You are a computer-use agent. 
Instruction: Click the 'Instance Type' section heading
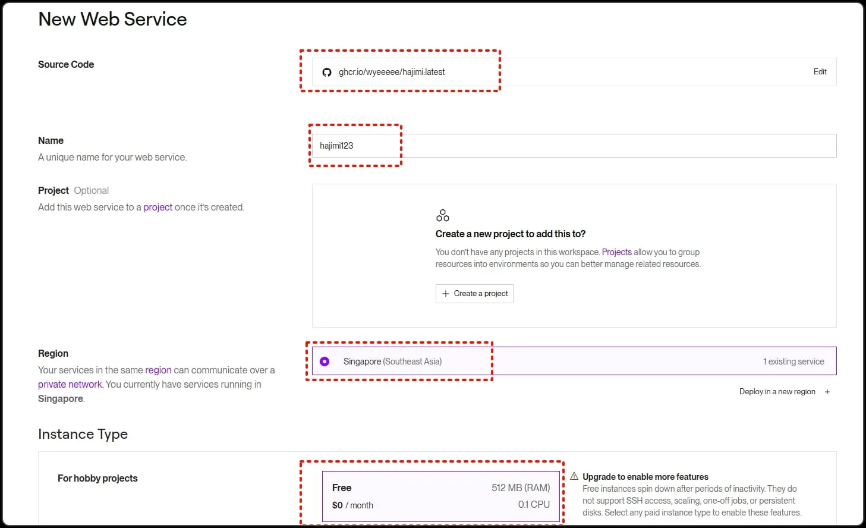83,434
